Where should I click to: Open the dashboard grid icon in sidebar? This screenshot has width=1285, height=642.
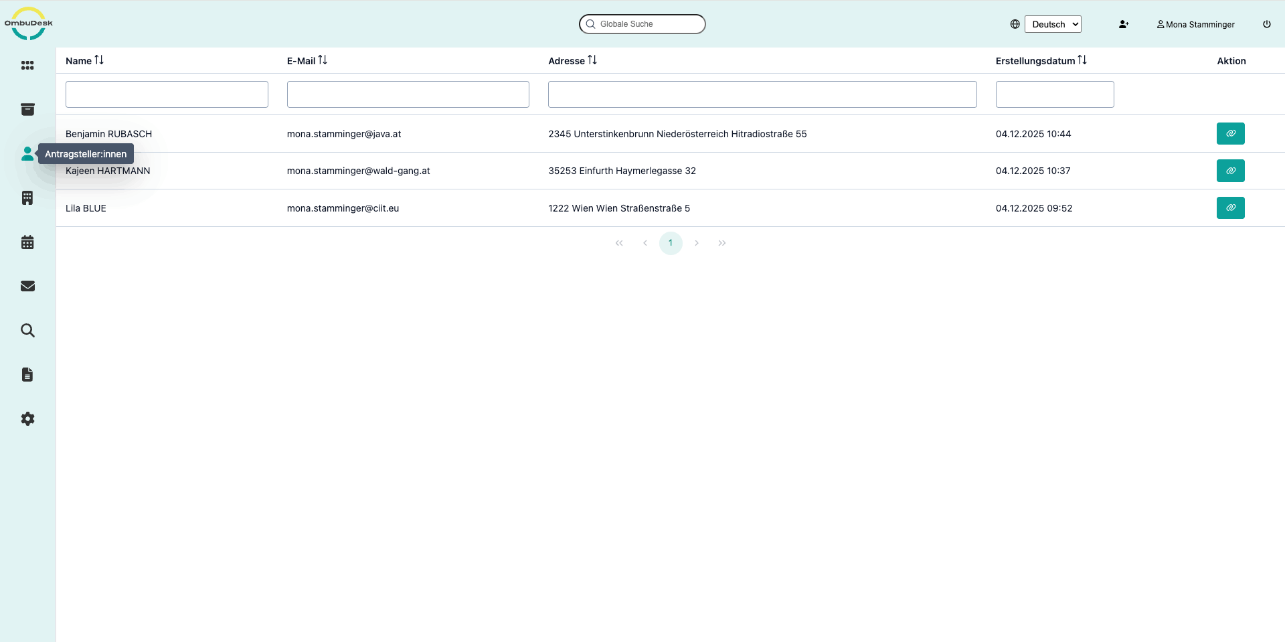27,66
